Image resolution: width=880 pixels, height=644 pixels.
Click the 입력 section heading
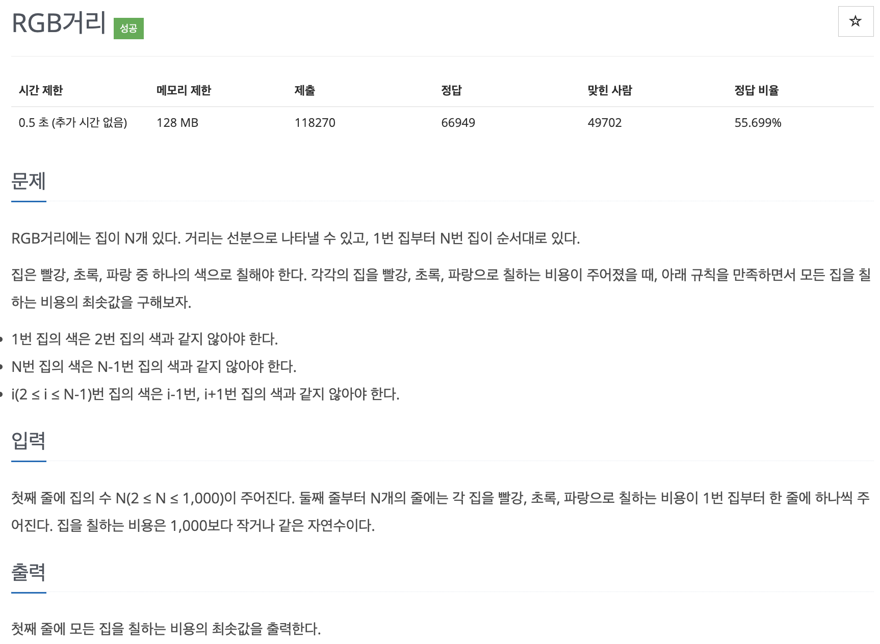click(x=29, y=441)
